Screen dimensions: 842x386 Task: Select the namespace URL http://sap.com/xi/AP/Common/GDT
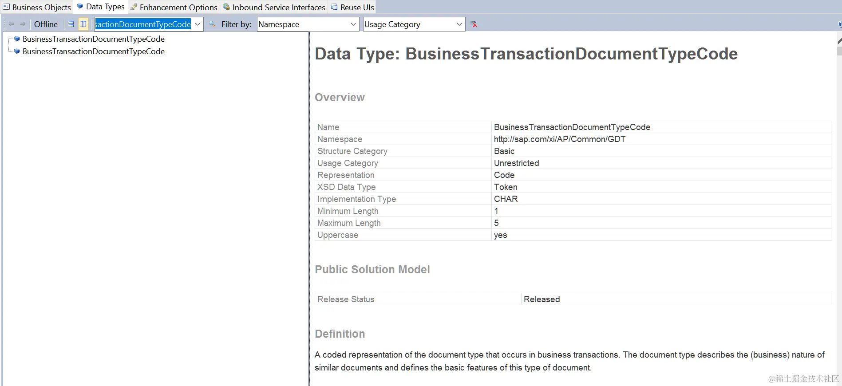560,139
